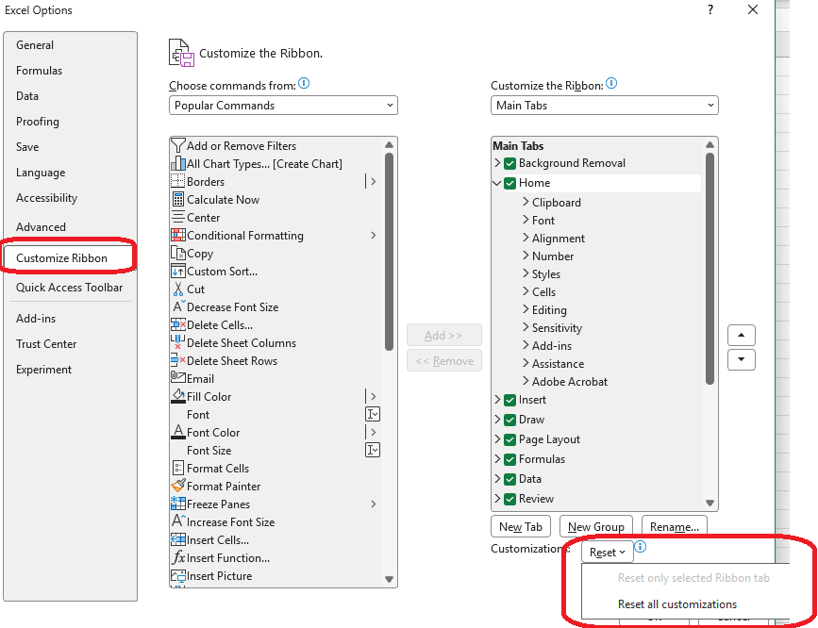Uncheck the Background Removal tab checkbox
The width and height of the screenshot is (818, 628).
click(x=509, y=163)
